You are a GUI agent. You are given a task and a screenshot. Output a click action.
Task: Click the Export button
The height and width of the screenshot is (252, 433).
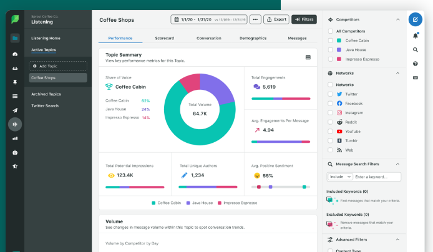tap(276, 19)
